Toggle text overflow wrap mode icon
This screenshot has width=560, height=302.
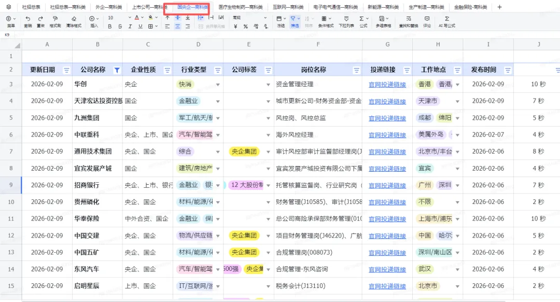(201, 18)
